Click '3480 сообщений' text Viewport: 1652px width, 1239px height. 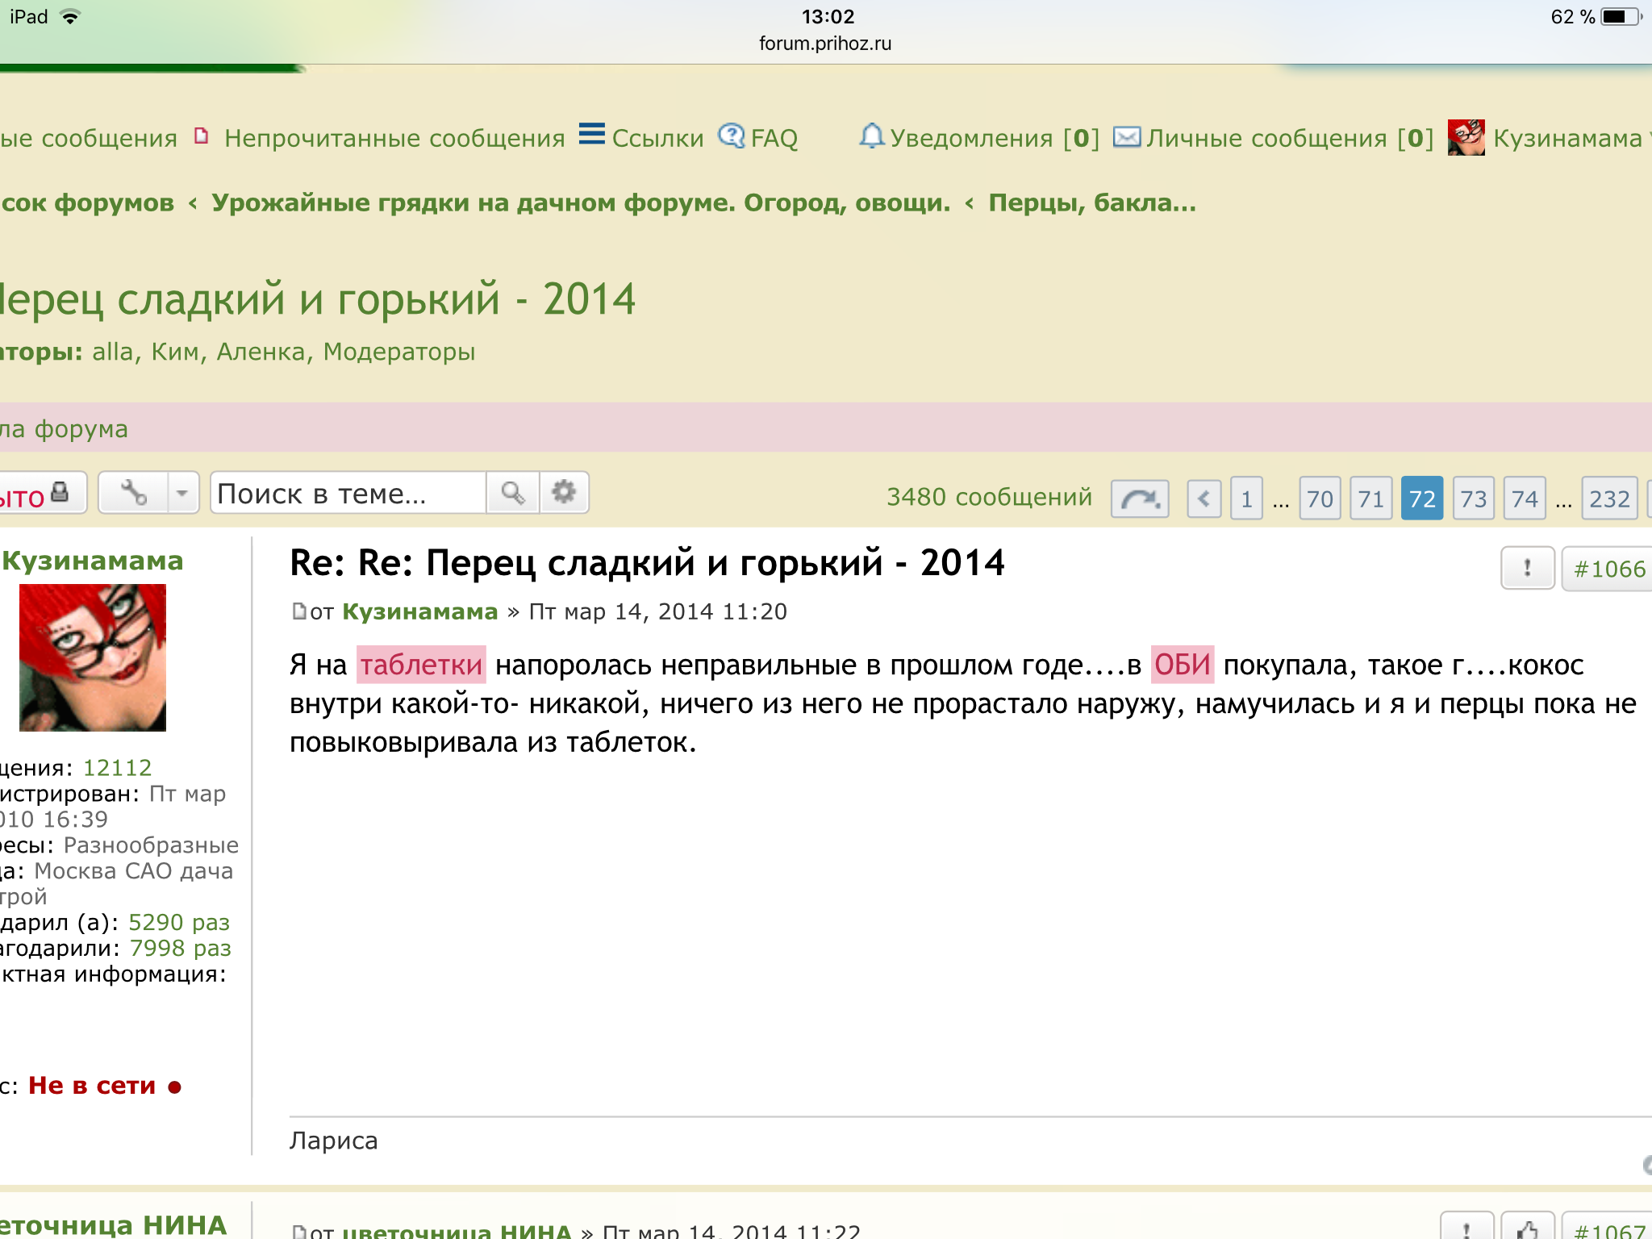(x=990, y=497)
